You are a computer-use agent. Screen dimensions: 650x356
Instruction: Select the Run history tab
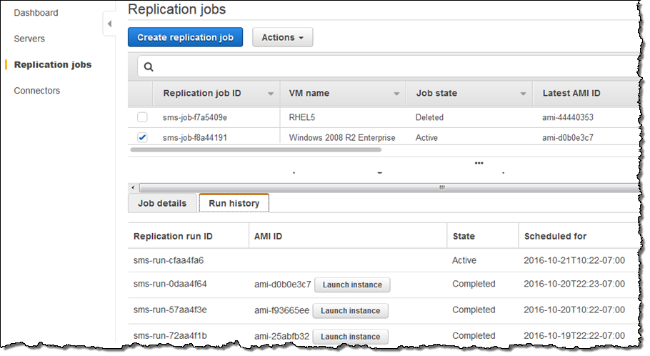[x=234, y=203]
